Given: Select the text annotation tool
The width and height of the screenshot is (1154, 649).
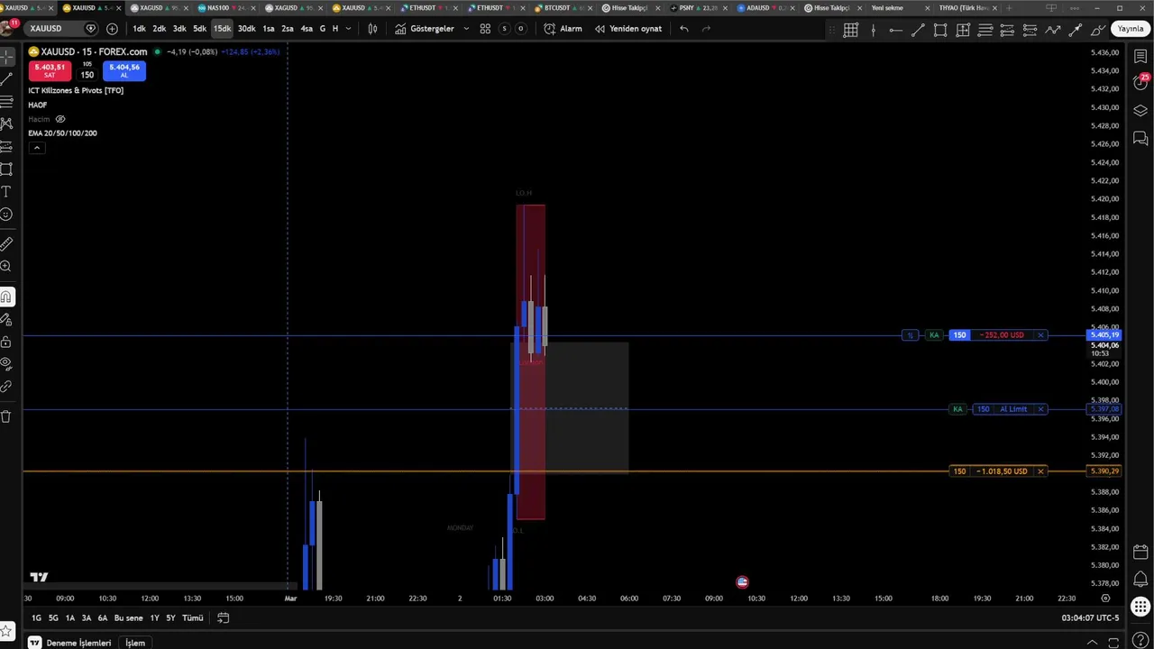Looking at the screenshot, I should point(6,192).
